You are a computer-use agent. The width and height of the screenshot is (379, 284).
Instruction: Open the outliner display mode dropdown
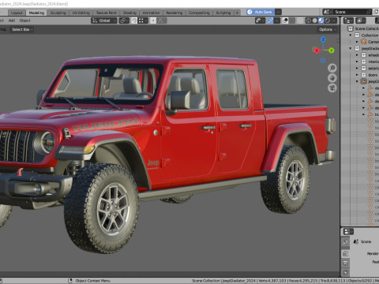click(x=361, y=21)
